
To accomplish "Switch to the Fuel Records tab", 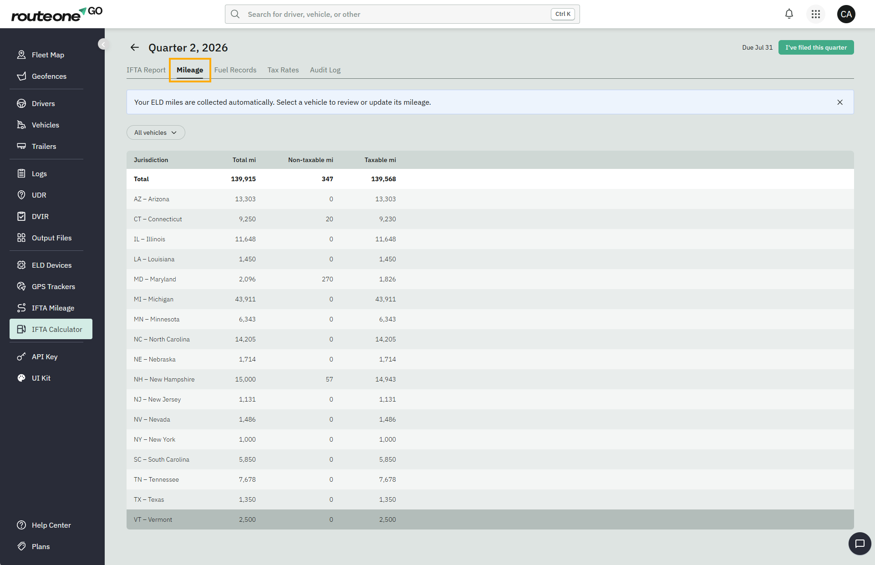I will (x=235, y=70).
